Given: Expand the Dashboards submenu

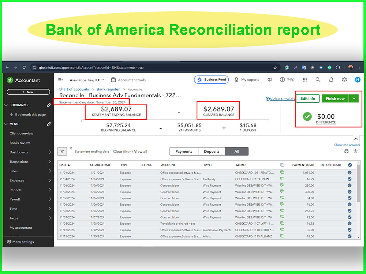Looking at the screenshot, I should (50, 152).
